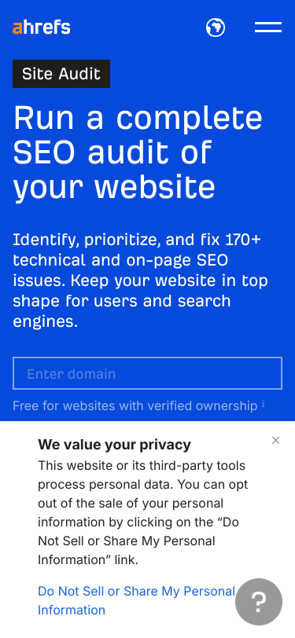Select the Site Audit label badge
Screen dimensions: 295x638
[x=61, y=74]
